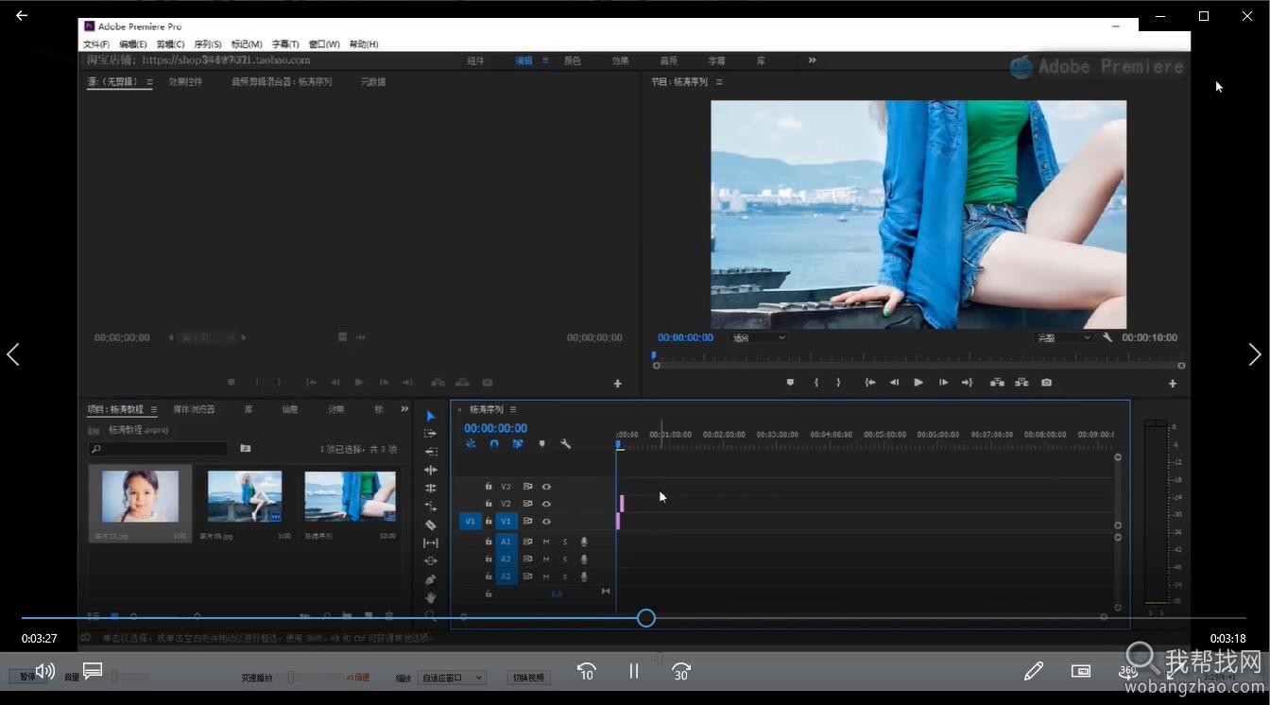Expand workspace overflow chevrons
Viewport: 1270px width, 705px height.
(812, 60)
